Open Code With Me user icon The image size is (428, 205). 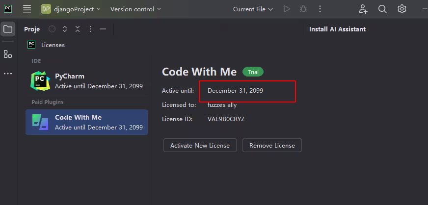(363, 9)
